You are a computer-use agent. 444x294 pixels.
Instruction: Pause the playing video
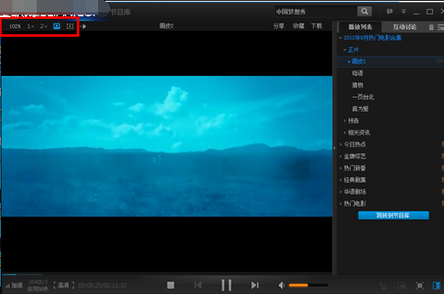[x=226, y=285]
